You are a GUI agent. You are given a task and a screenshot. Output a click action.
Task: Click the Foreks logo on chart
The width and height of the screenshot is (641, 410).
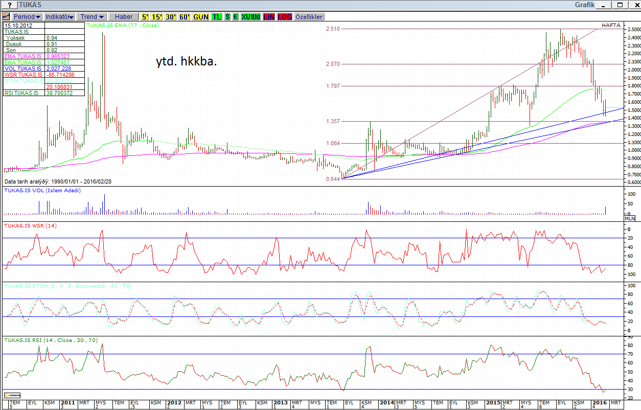pyautogui.click(x=12, y=395)
